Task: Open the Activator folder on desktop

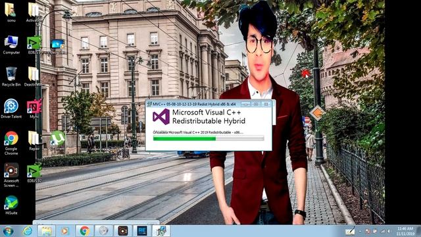Action: [x=33, y=12]
